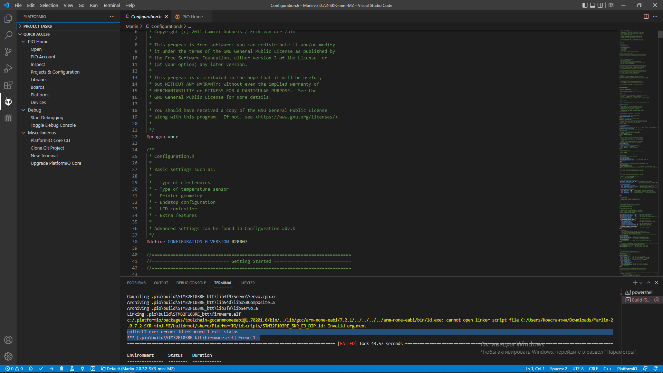This screenshot has width=663, height=373.
Task: Open New Terminal in Miscellaneous section
Action: coord(44,155)
